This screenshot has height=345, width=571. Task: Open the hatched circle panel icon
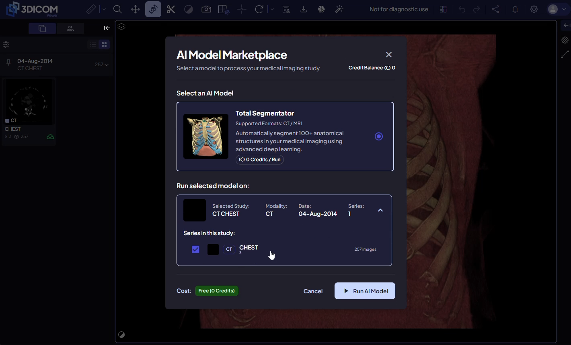(565, 40)
